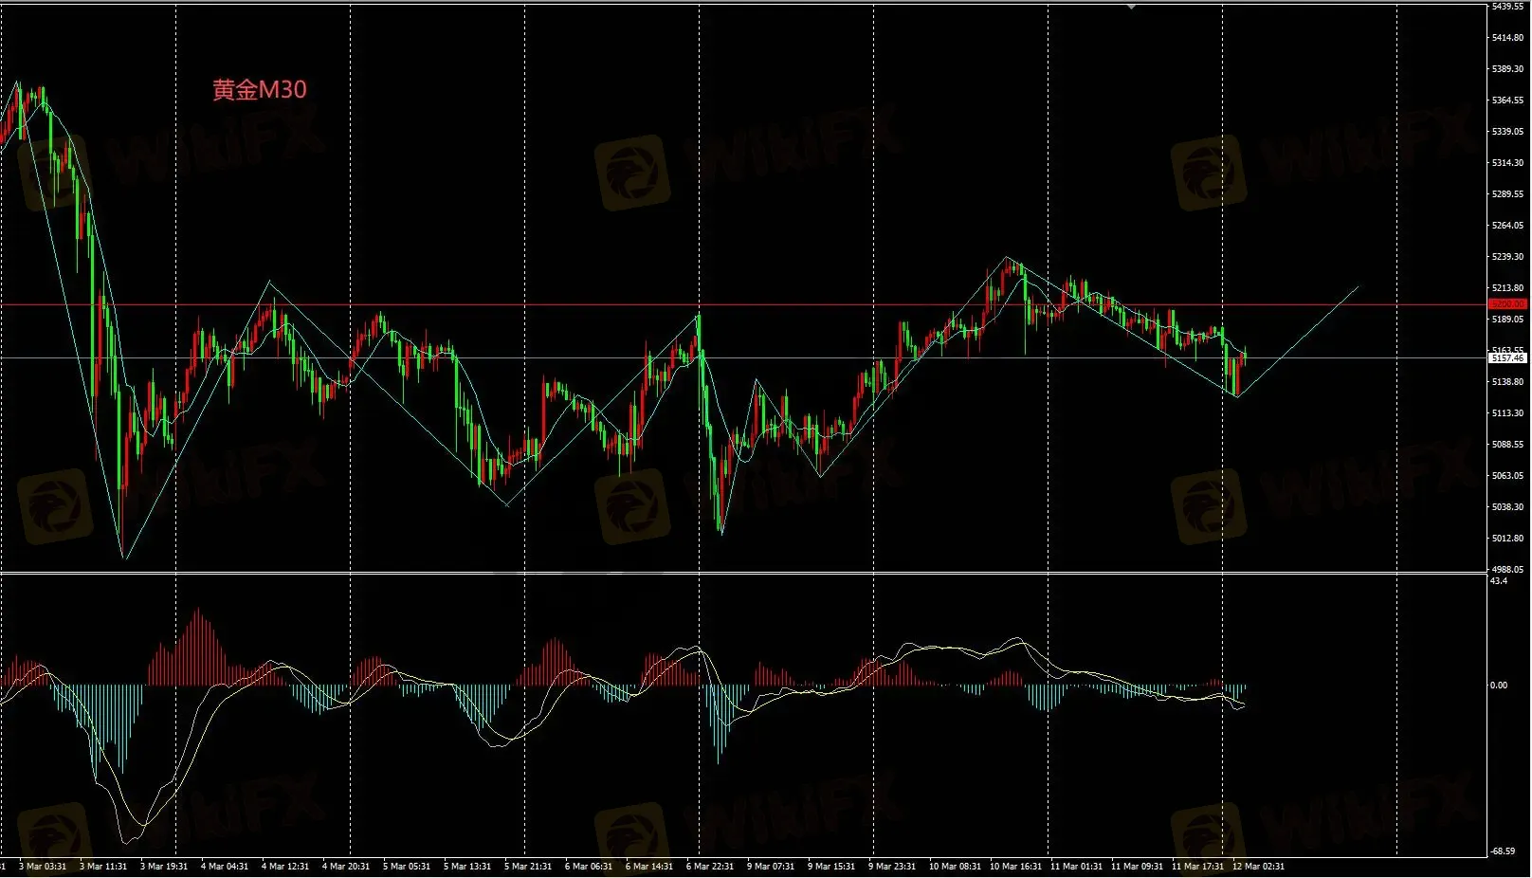Image resolution: width=1532 pixels, height=878 pixels.
Task: Pick the 5314.30 price axis label
Action: coord(1507,163)
